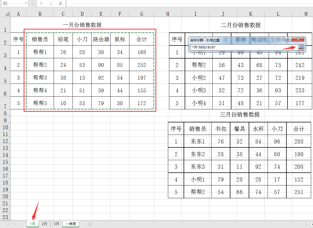Select the cell 东东1 in March table
The height and width of the screenshot is (228, 313).
coord(198,141)
